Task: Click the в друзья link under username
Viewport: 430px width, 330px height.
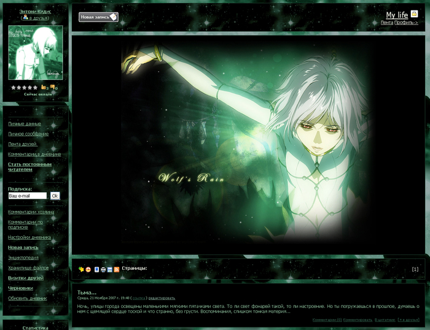Action: (x=39, y=18)
